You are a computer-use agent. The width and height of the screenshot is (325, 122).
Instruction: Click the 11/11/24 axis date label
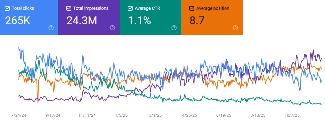[x=87, y=115]
